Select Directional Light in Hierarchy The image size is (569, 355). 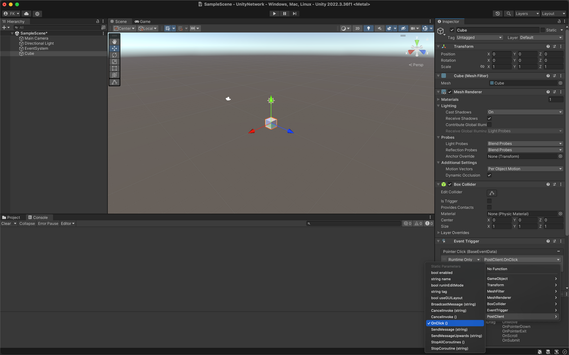click(39, 44)
